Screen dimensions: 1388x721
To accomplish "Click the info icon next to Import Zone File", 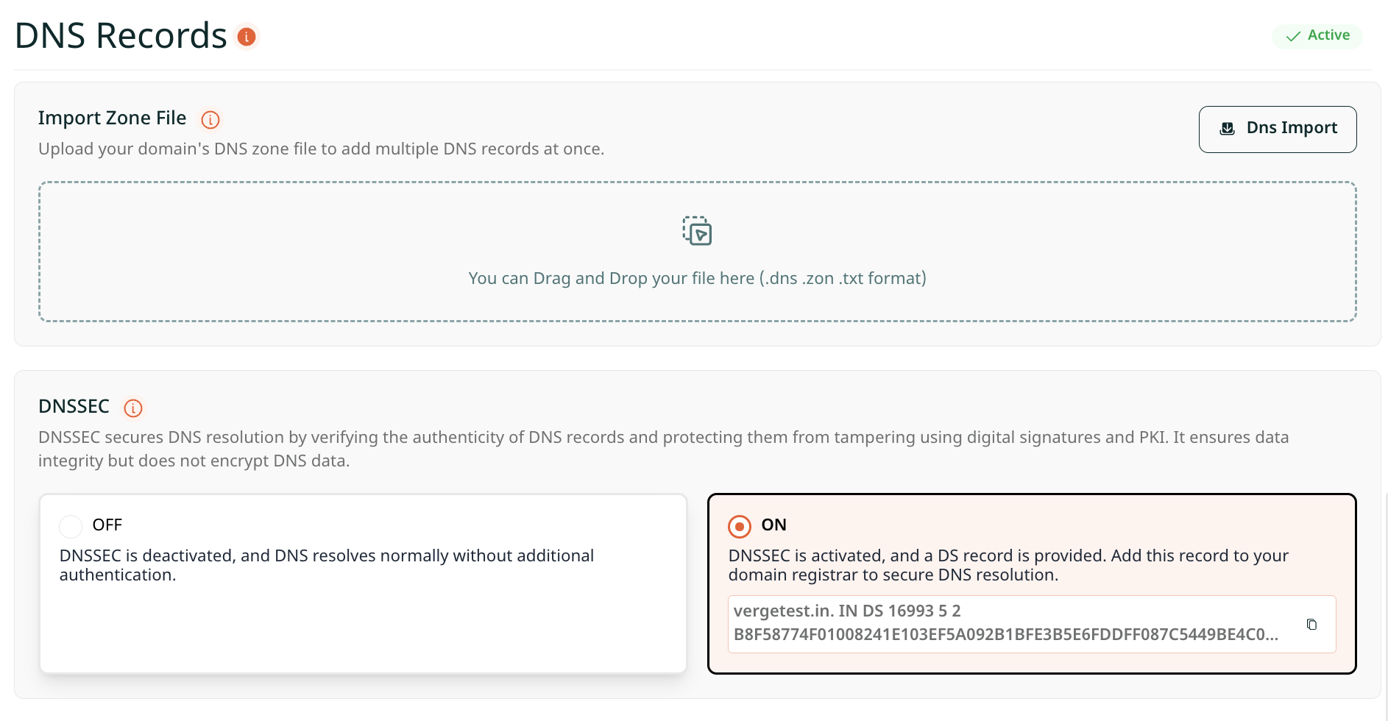I will tap(210, 119).
